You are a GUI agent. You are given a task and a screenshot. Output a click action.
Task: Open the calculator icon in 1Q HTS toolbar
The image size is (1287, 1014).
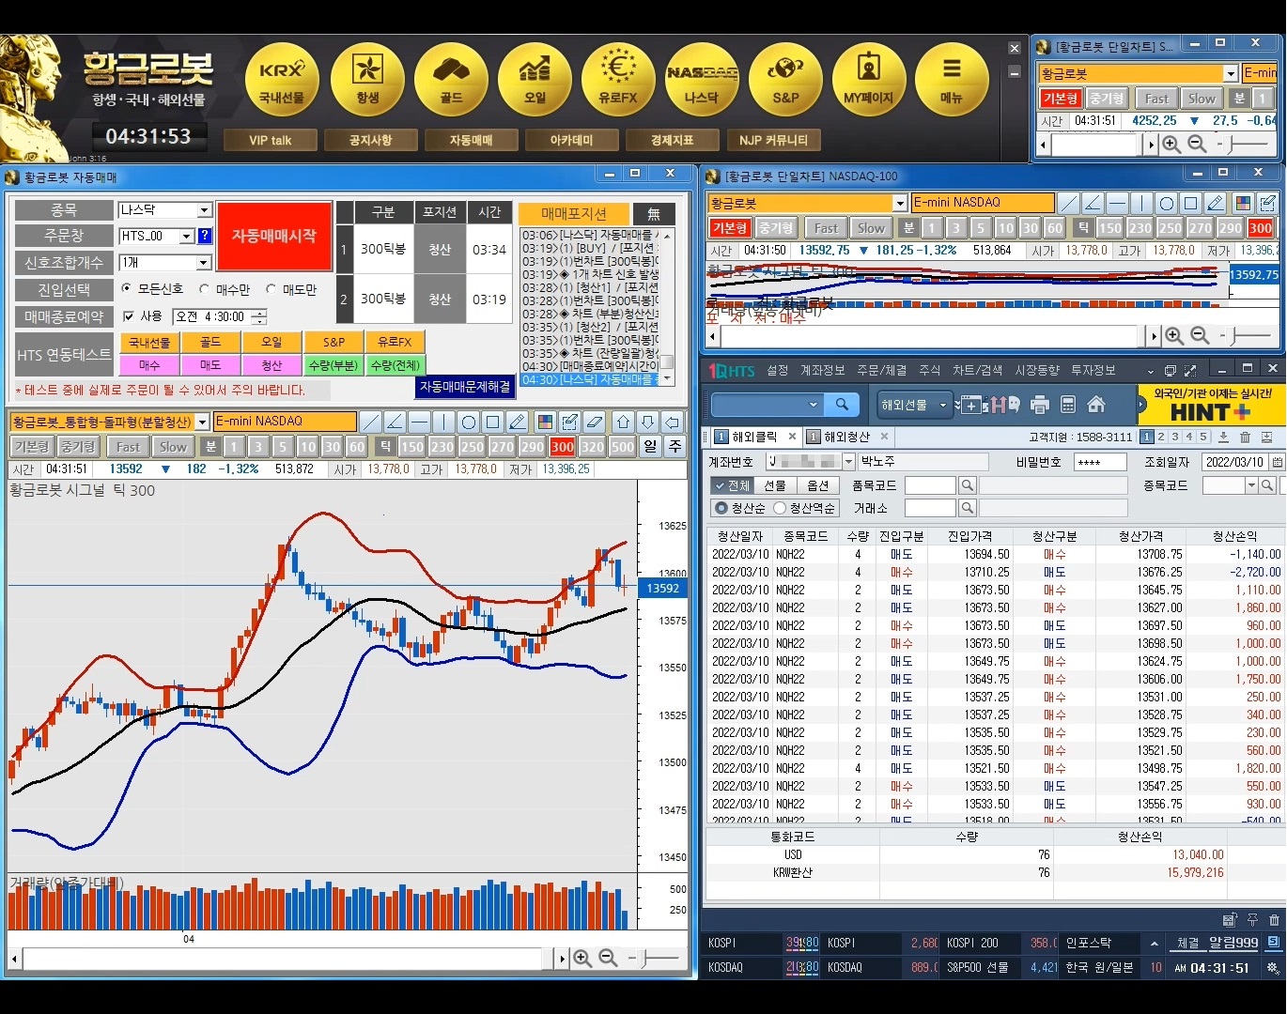(1067, 405)
